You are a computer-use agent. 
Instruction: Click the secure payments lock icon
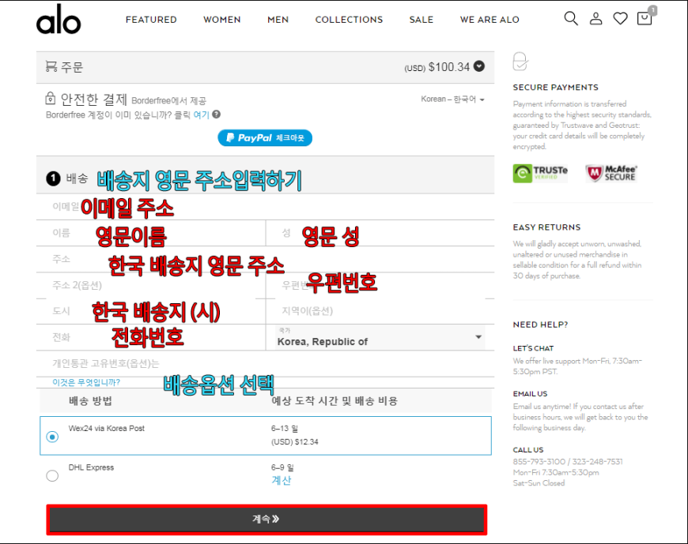click(x=520, y=62)
